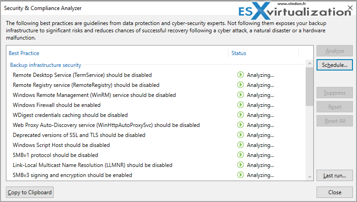Click the Close button at bottom right

point(334,192)
